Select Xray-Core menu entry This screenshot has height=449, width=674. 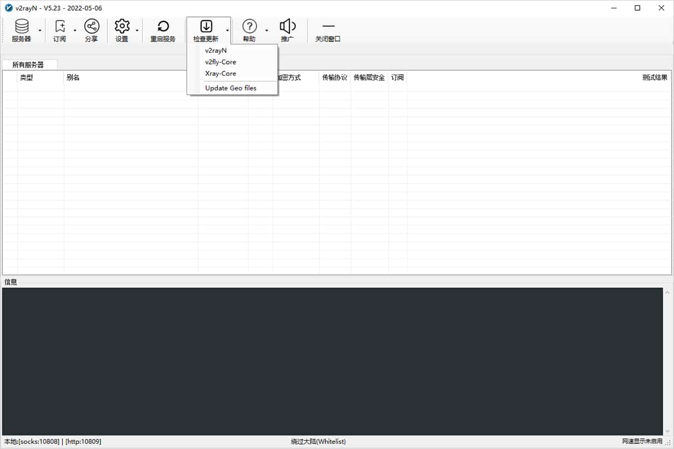click(x=221, y=74)
